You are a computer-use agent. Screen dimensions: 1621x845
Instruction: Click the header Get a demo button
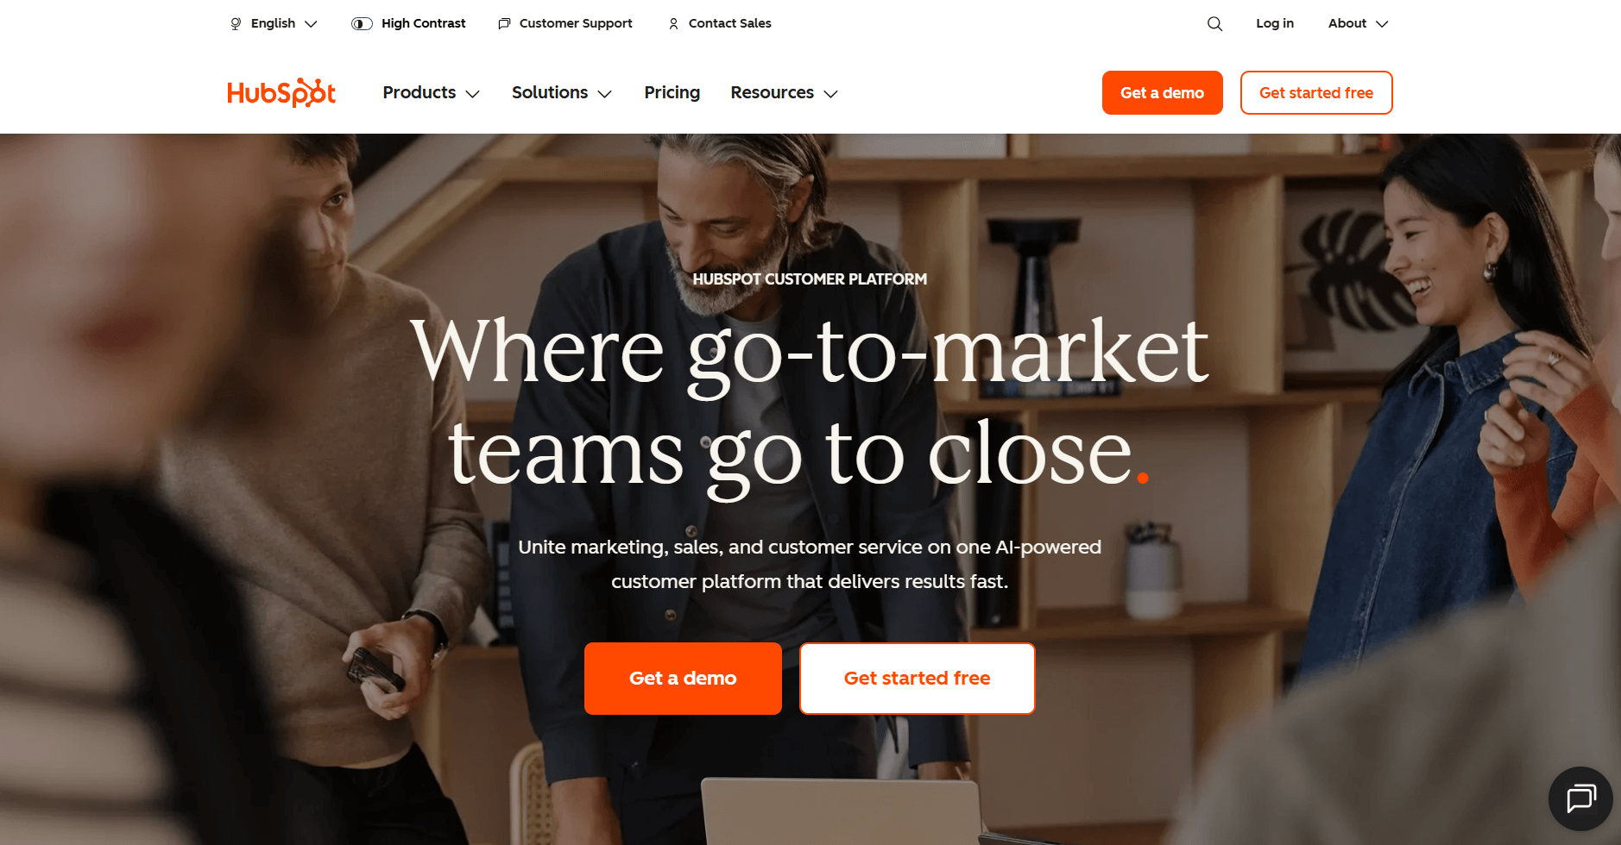tap(1162, 92)
